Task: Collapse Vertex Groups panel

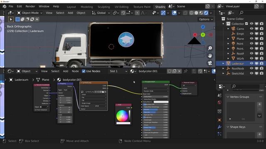Action: [x=228, y=97]
